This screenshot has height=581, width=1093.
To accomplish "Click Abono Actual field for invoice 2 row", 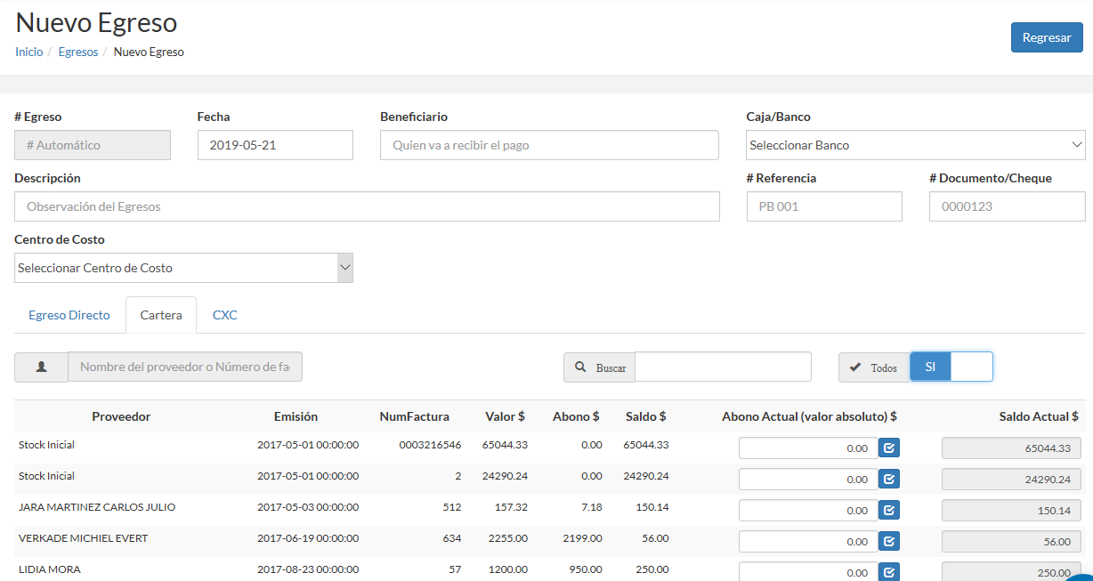I will click(x=808, y=479).
